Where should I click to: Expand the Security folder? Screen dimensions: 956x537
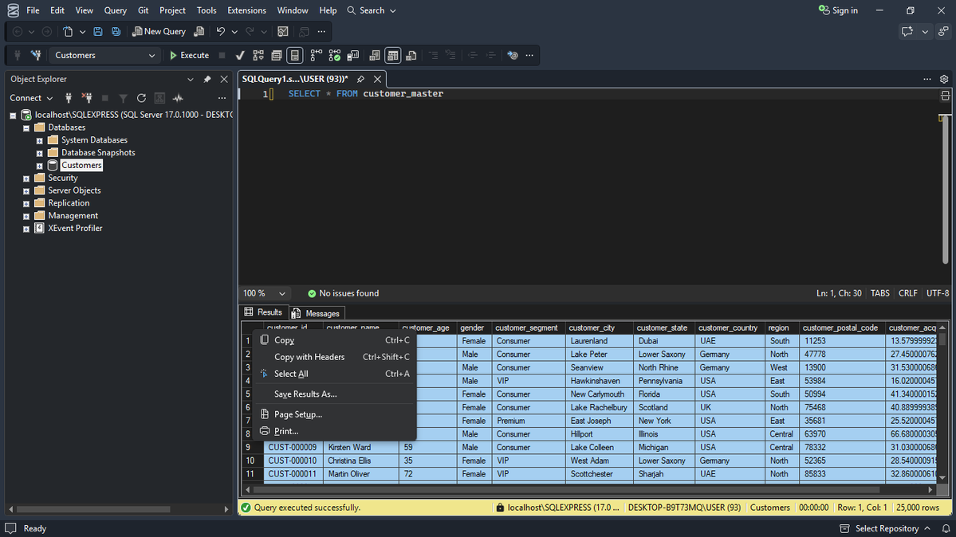coord(26,178)
